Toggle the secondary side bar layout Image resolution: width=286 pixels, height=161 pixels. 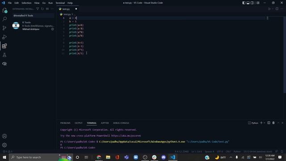[x=252, y=3]
